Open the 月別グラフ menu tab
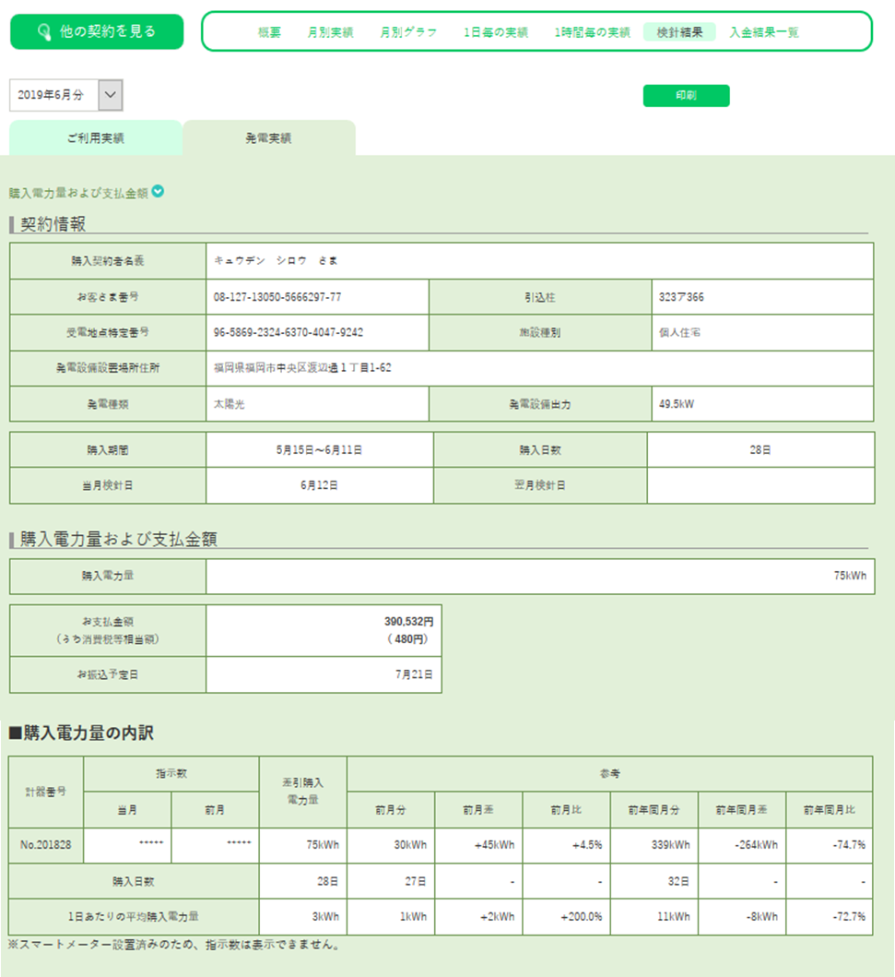The height and width of the screenshot is (977, 895). point(408,31)
